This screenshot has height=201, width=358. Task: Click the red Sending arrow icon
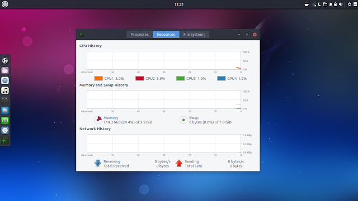coord(179,163)
